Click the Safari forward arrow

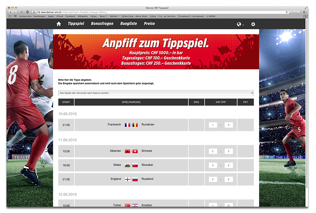pos(15,12)
